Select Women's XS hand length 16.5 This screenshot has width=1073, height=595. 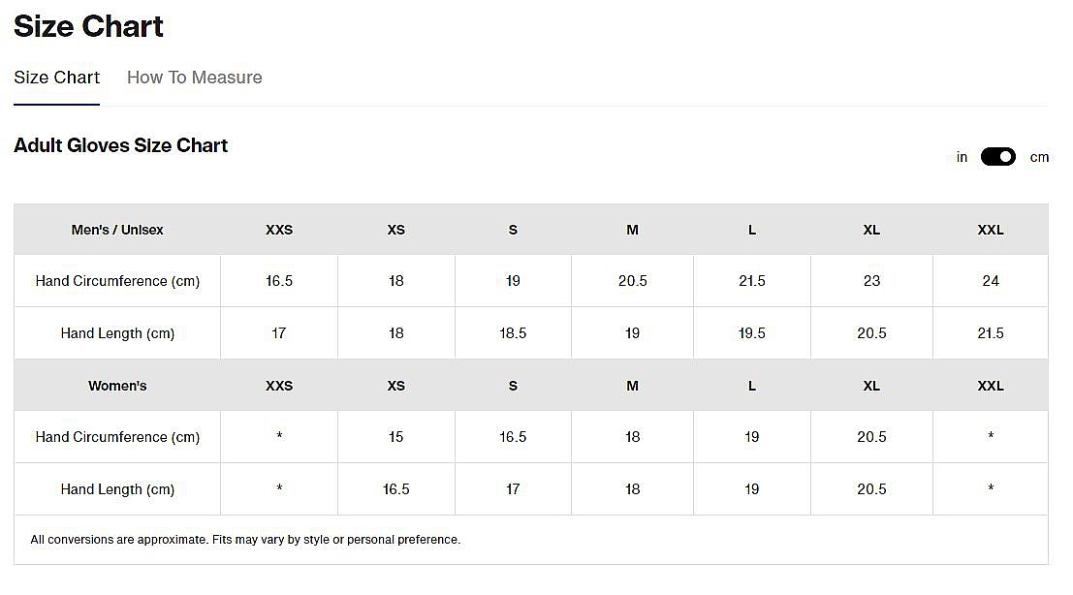point(395,489)
